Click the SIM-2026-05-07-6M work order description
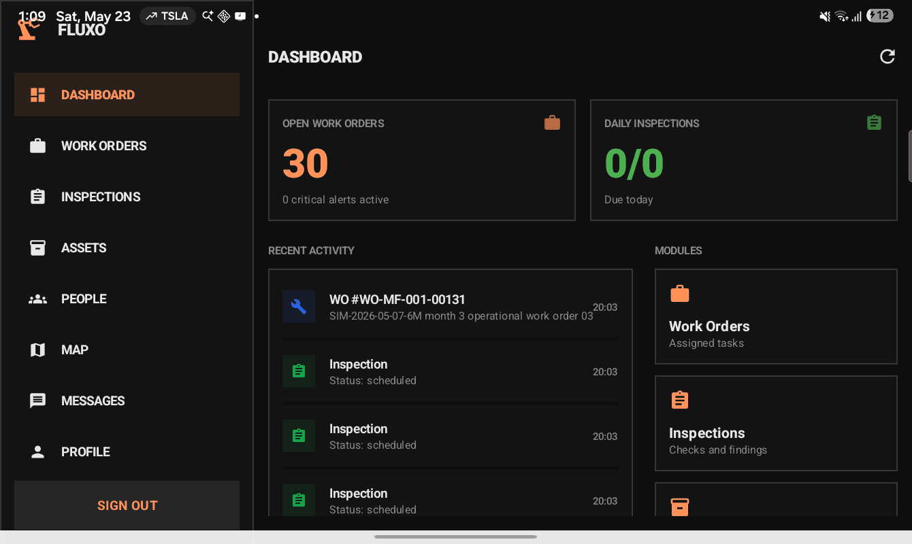This screenshot has height=544, width=912. click(x=461, y=316)
